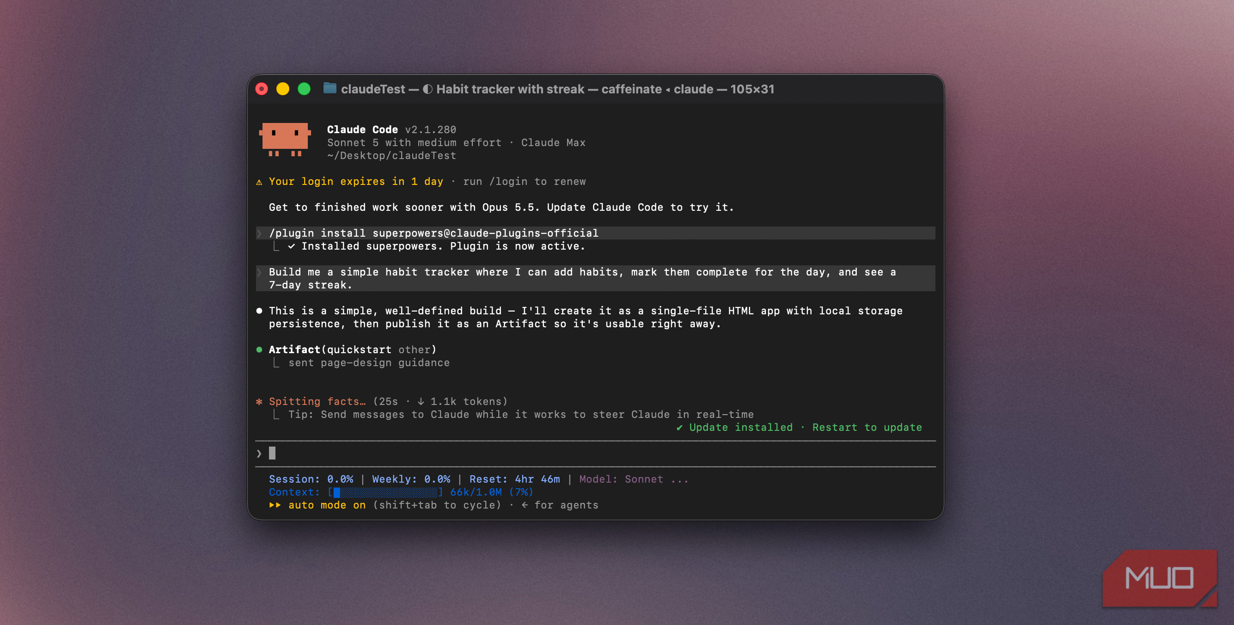Click the prompt input line with cursor
The height and width of the screenshot is (625, 1234).
[595, 453]
